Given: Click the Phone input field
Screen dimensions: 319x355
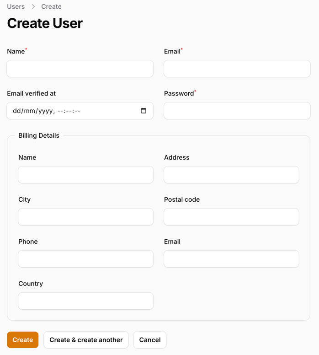Looking at the screenshot, I should pyautogui.click(x=85, y=259).
